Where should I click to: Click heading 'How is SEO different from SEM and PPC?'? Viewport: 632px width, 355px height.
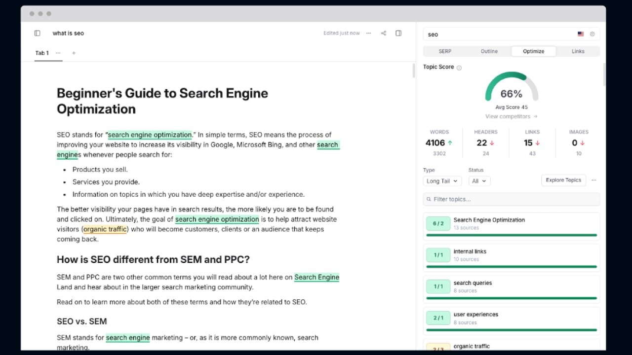click(x=153, y=259)
